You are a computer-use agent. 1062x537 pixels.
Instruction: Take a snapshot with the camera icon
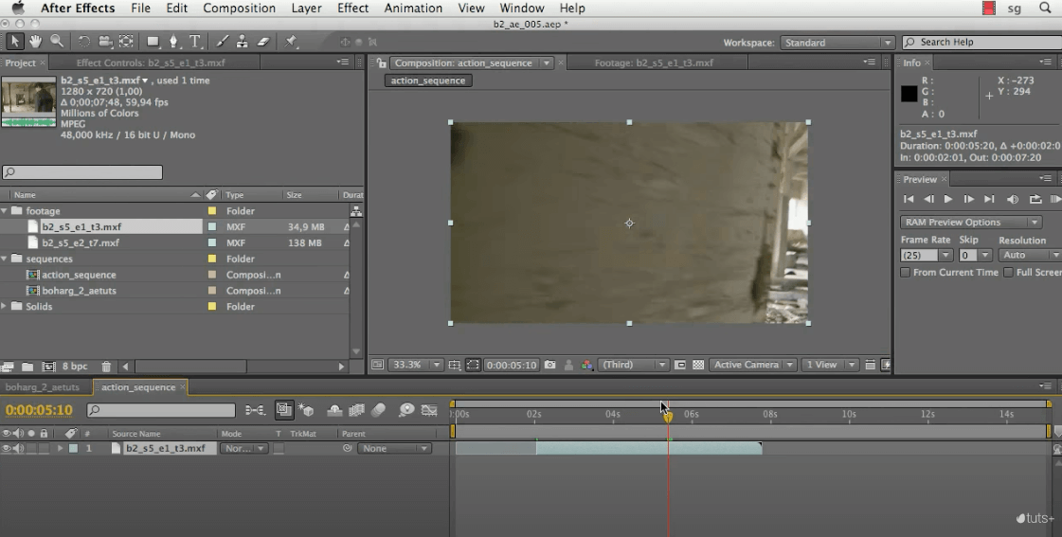pos(549,365)
